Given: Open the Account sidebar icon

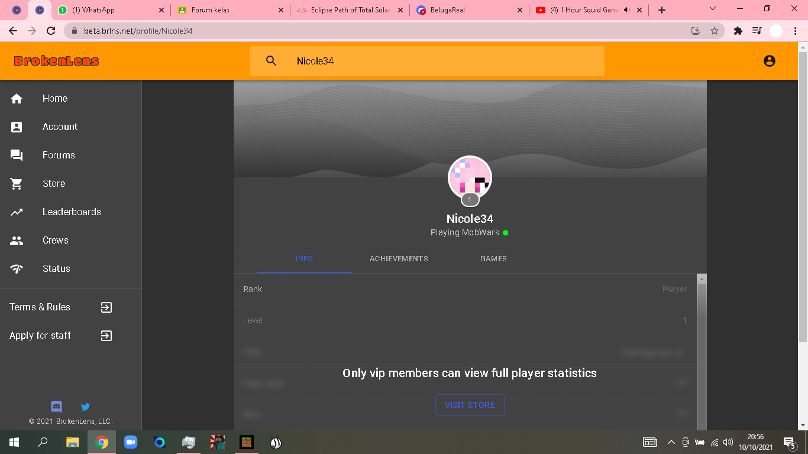Looking at the screenshot, I should [x=17, y=127].
